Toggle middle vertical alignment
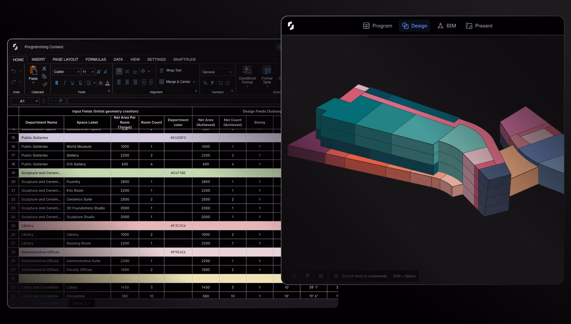Viewport: 571px width, 324px height. coord(127,72)
